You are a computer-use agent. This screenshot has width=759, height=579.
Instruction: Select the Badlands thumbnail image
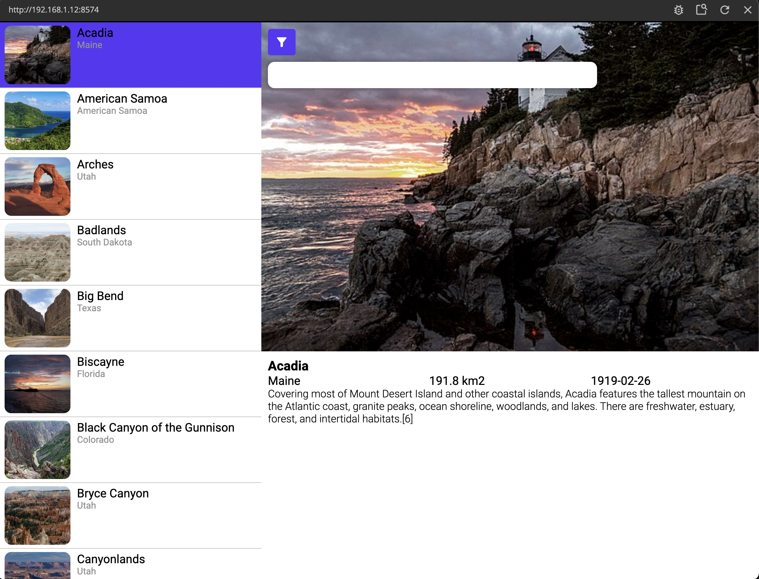tap(38, 252)
